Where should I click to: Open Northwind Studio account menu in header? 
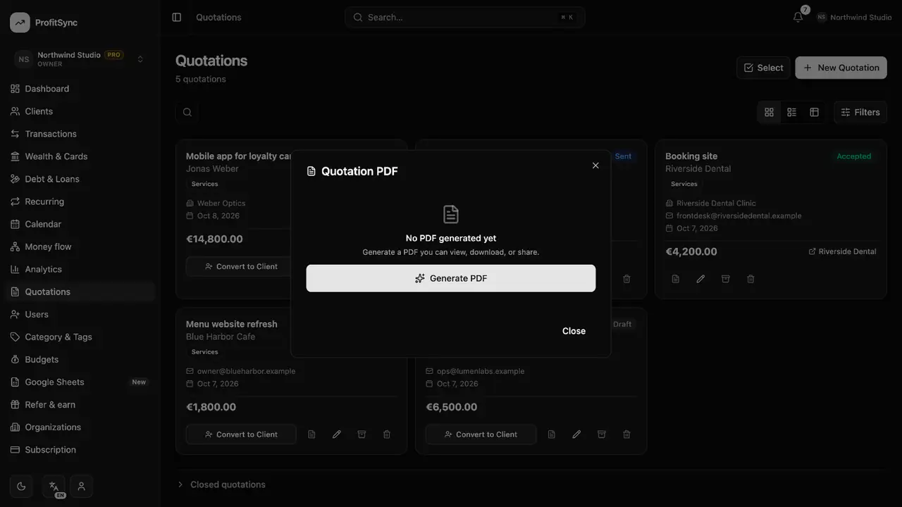(x=854, y=17)
